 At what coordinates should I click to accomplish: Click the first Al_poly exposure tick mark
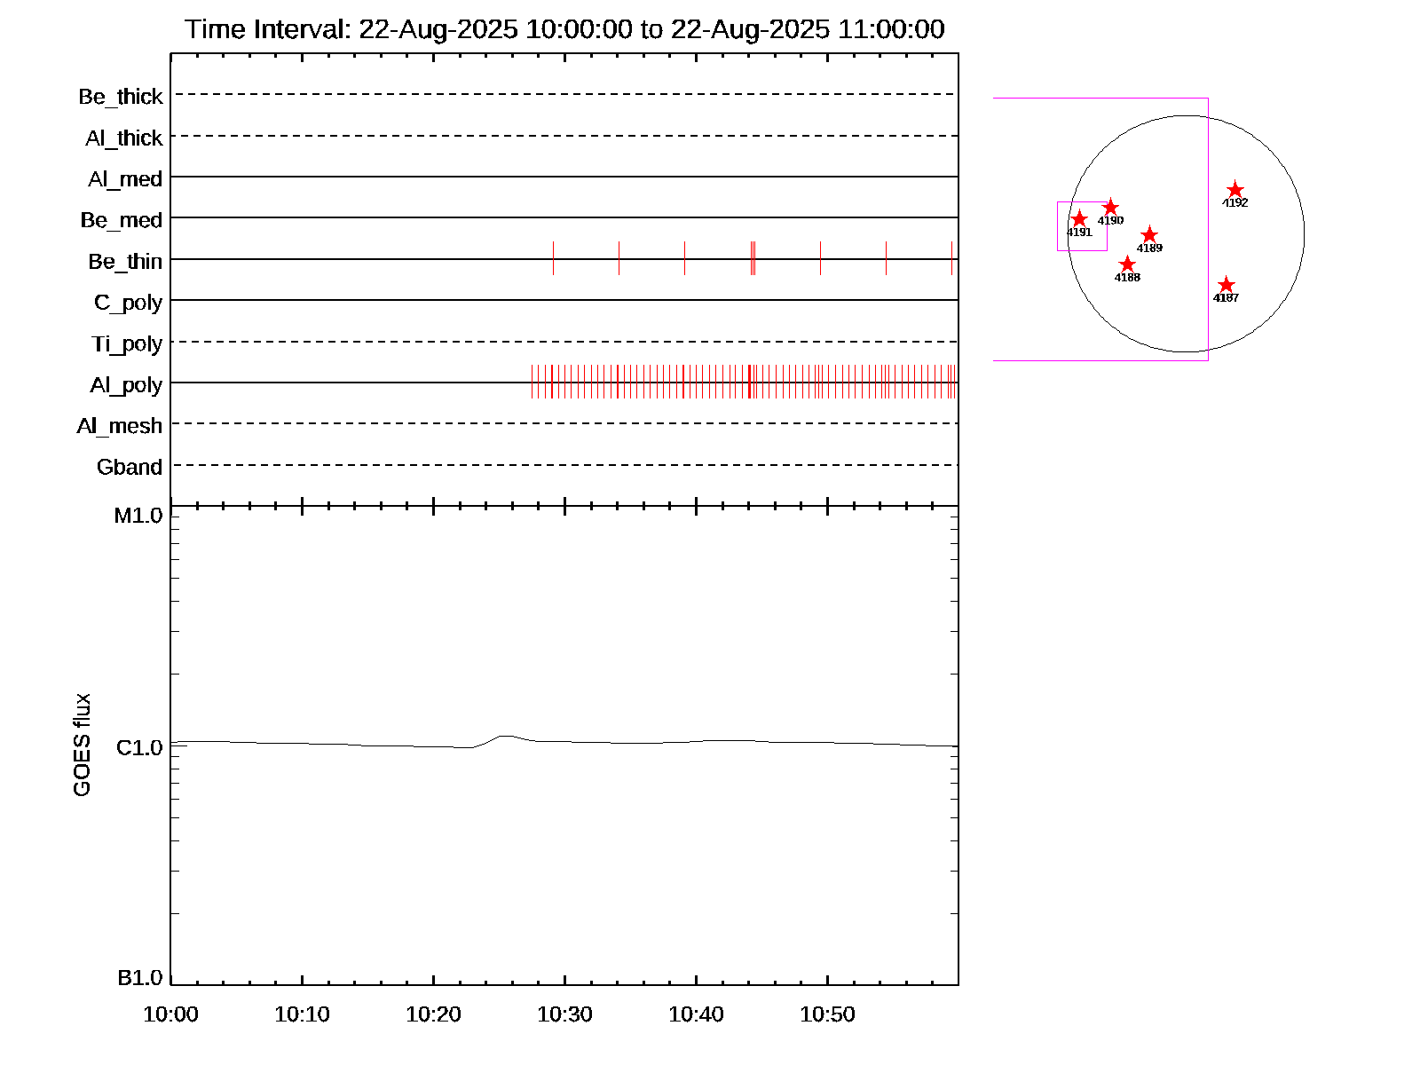coord(532,382)
